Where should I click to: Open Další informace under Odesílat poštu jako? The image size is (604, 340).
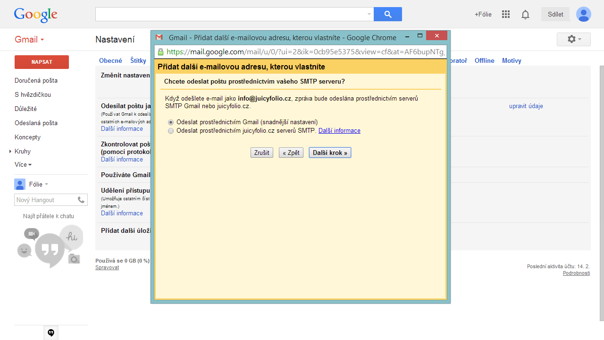click(122, 128)
